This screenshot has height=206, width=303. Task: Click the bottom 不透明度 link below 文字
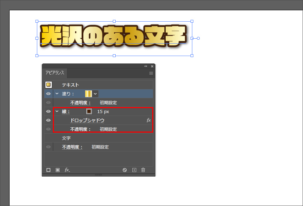pos(72,147)
